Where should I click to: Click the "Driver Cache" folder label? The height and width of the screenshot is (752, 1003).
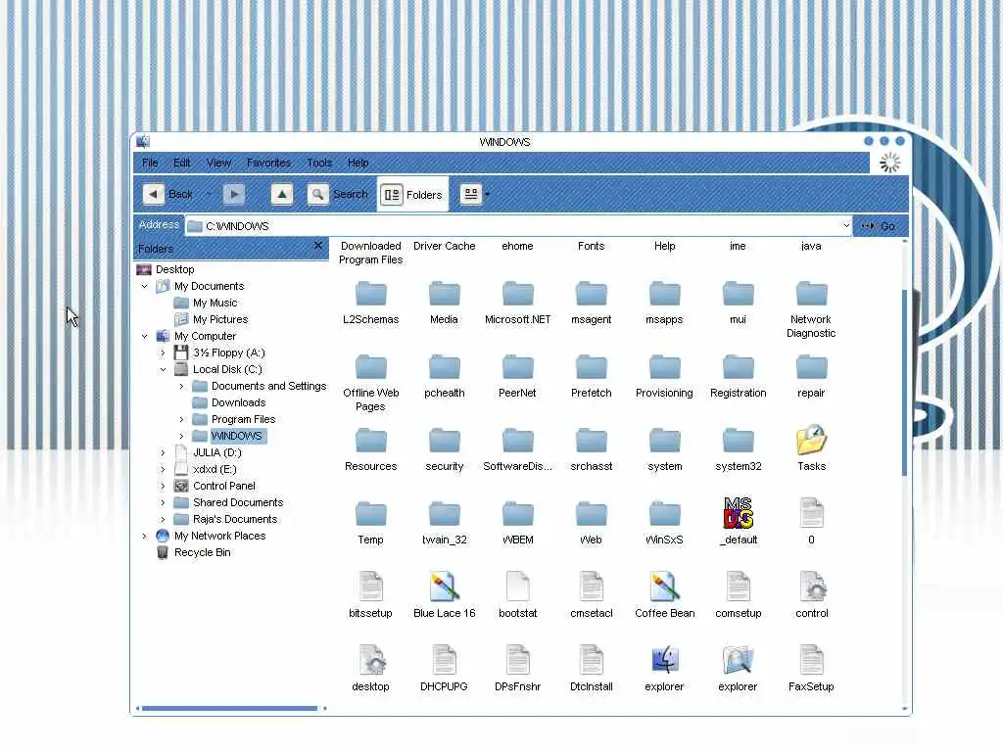(x=444, y=246)
